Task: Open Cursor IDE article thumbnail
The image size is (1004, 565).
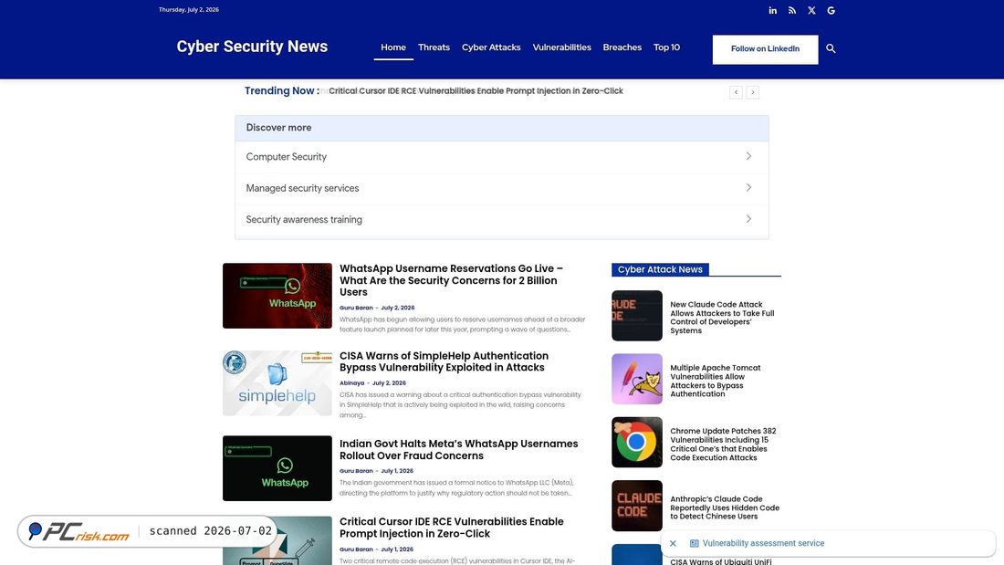Action: [x=277, y=540]
